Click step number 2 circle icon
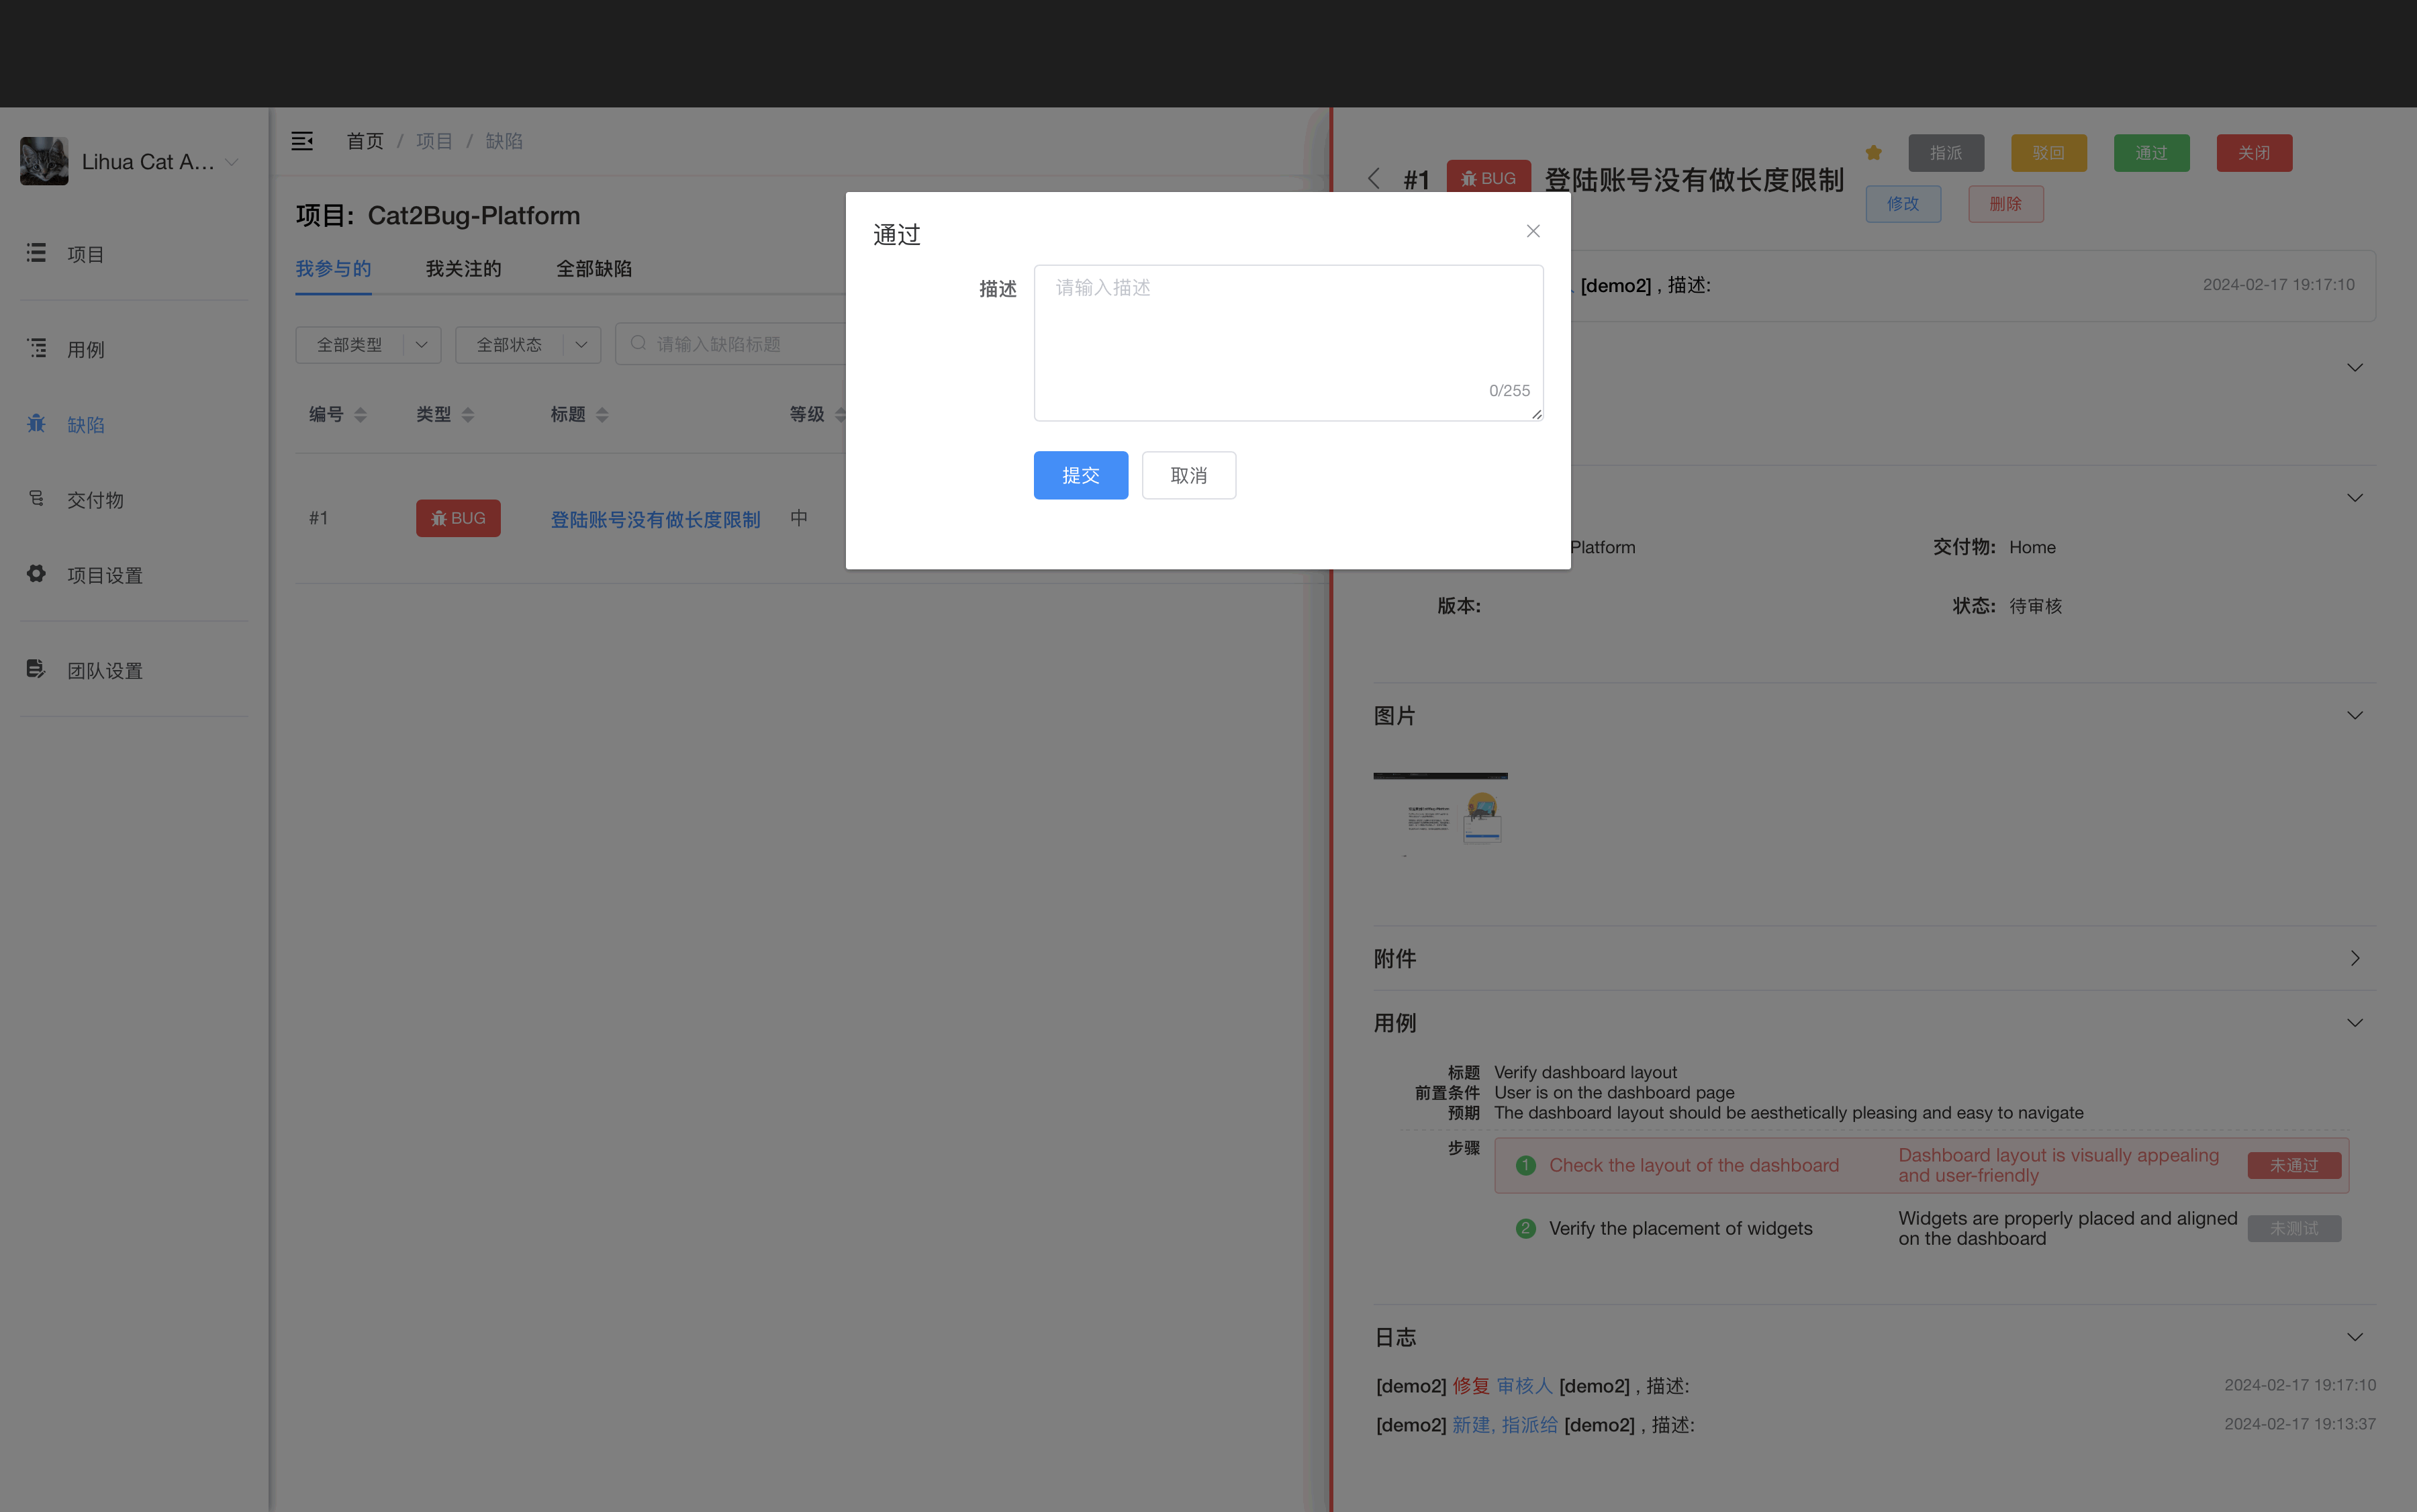The image size is (2417, 1512). (1525, 1228)
